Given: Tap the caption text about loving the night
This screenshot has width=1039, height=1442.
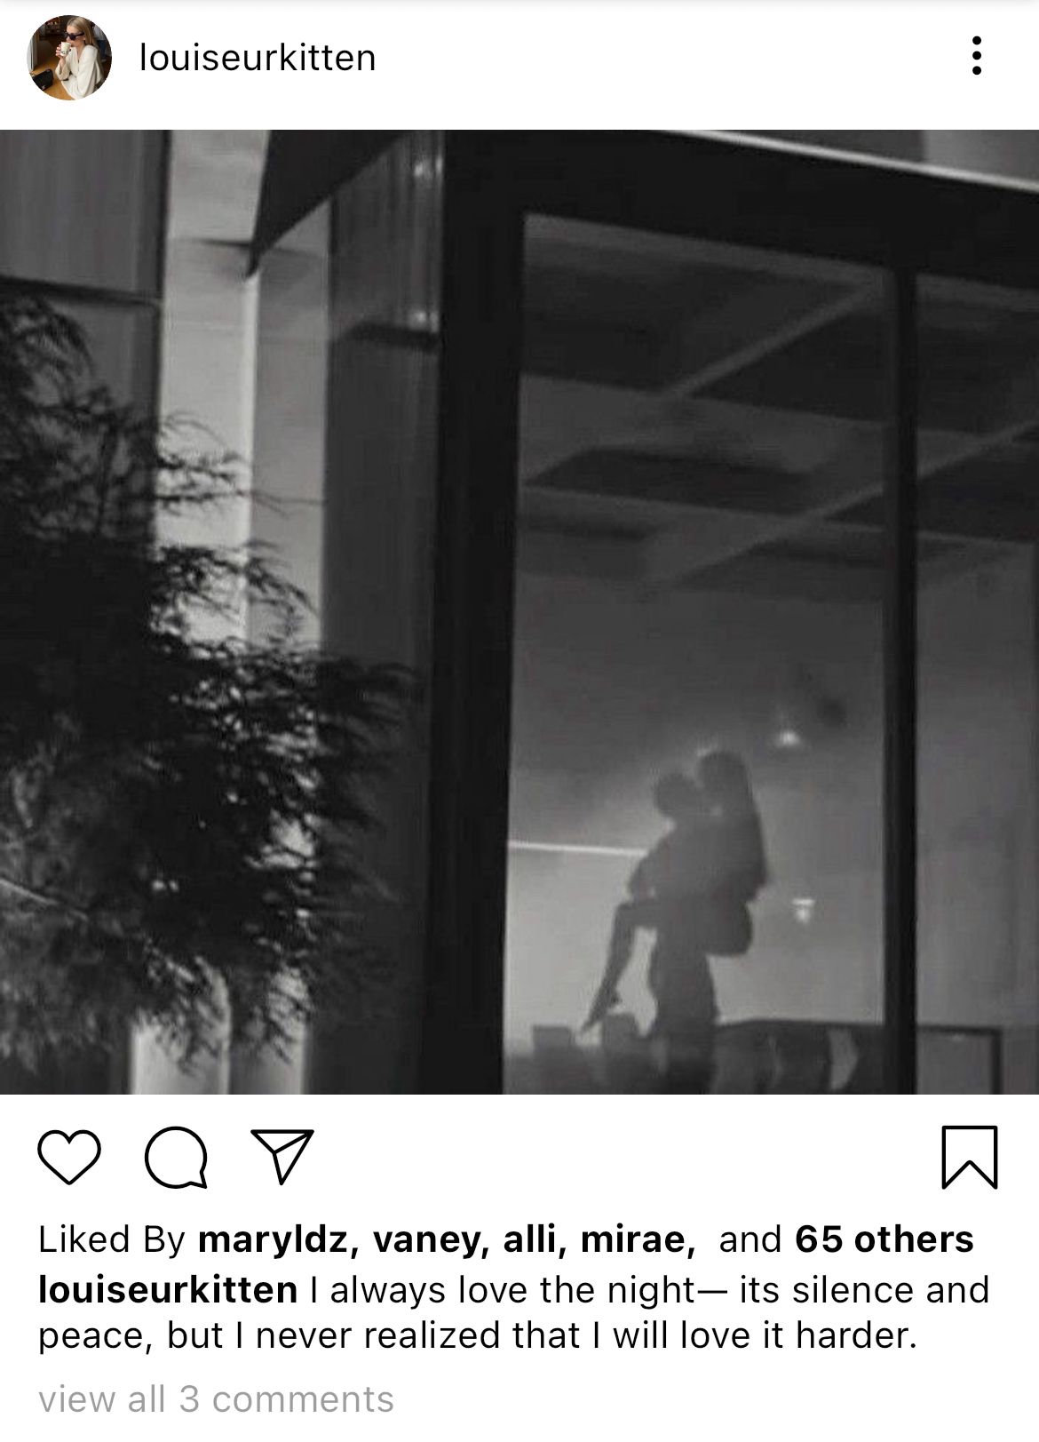Looking at the screenshot, I should 513,1313.
